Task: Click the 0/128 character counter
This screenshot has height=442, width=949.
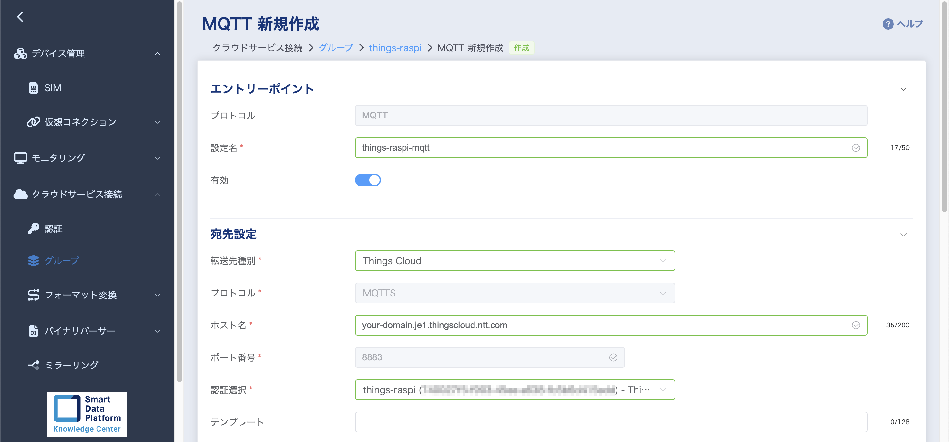Action: [900, 422]
